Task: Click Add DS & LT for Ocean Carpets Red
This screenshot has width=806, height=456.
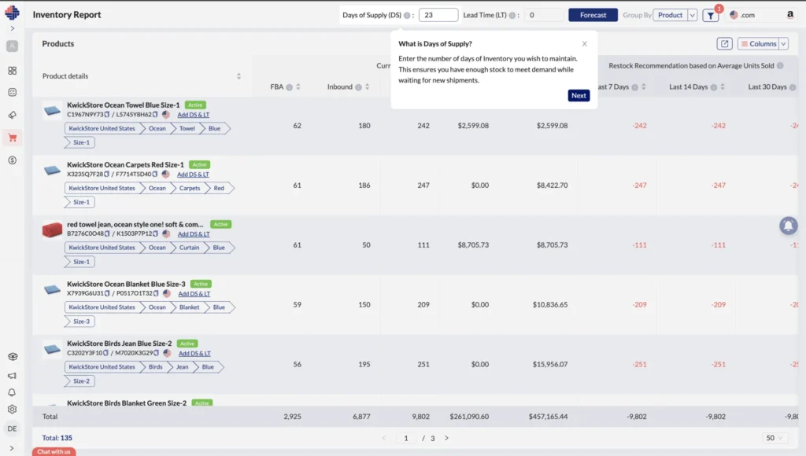Action: click(x=193, y=175)
